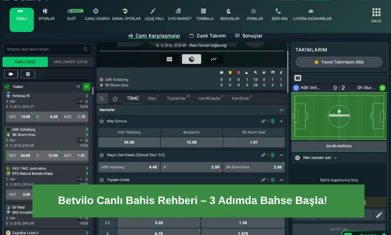Screen dimensions: 391x235
Task: Open BENİ ARA callback request
Action: (280, 14)
